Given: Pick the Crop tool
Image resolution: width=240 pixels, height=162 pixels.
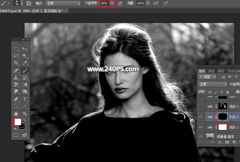Looking at the screenshot, I should [x=16, y=63].
